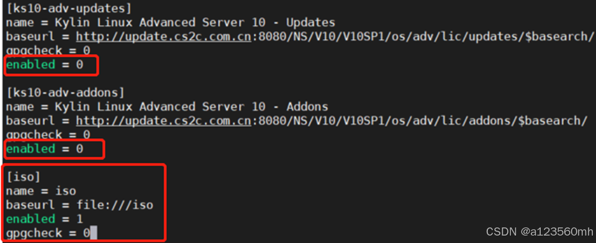
Task: Click the [ks10-adv-addons] section header
Action: point(65,93)
